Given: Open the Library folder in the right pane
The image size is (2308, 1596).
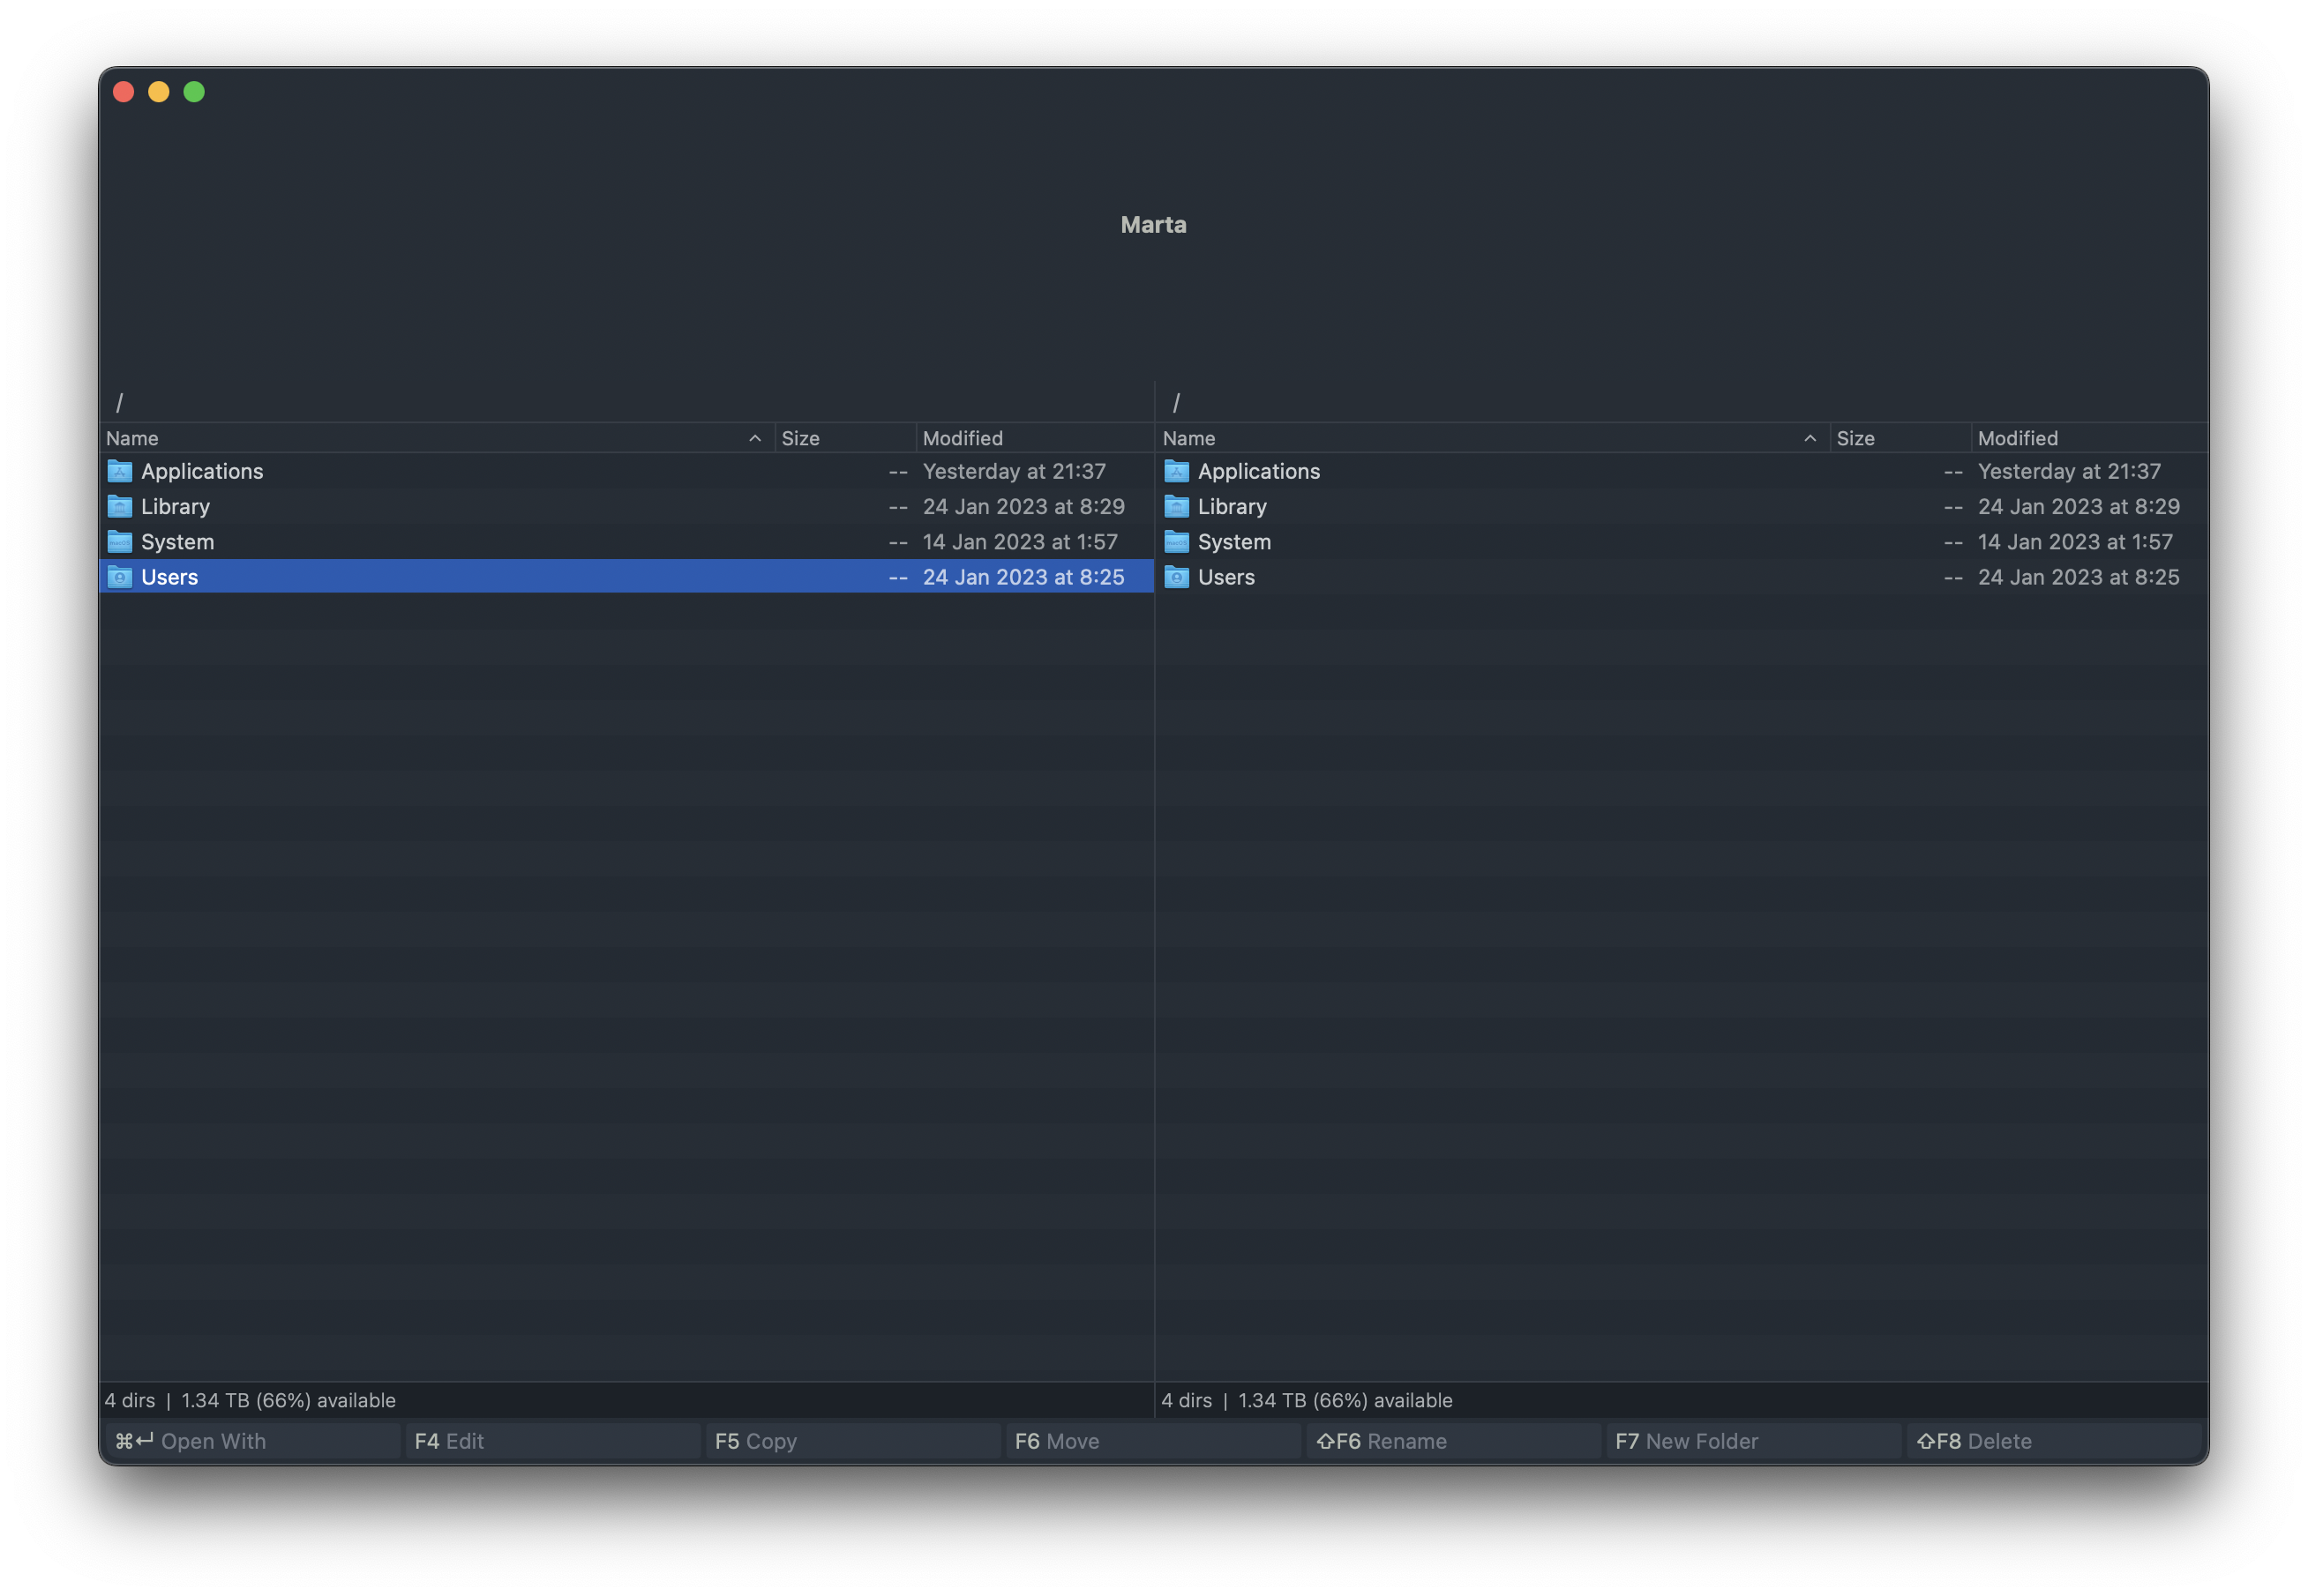Looking at the screenshot, I should tap(1231, 506).
